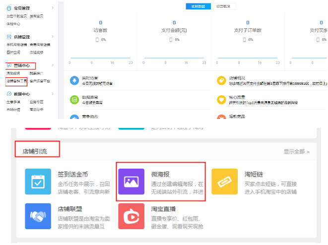328x245 pixels.
Task: Click the 微海报 title text
Action: (x=160, y=175)
